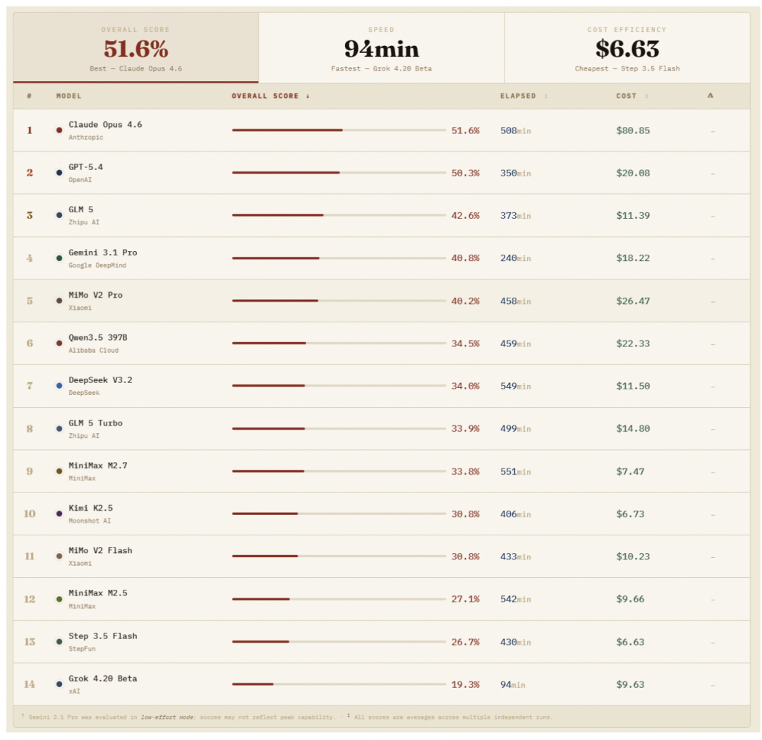The width and height of the screenshot is (762, 740).
Task: Select the $6.73 cost value
Action: point(630,514)
